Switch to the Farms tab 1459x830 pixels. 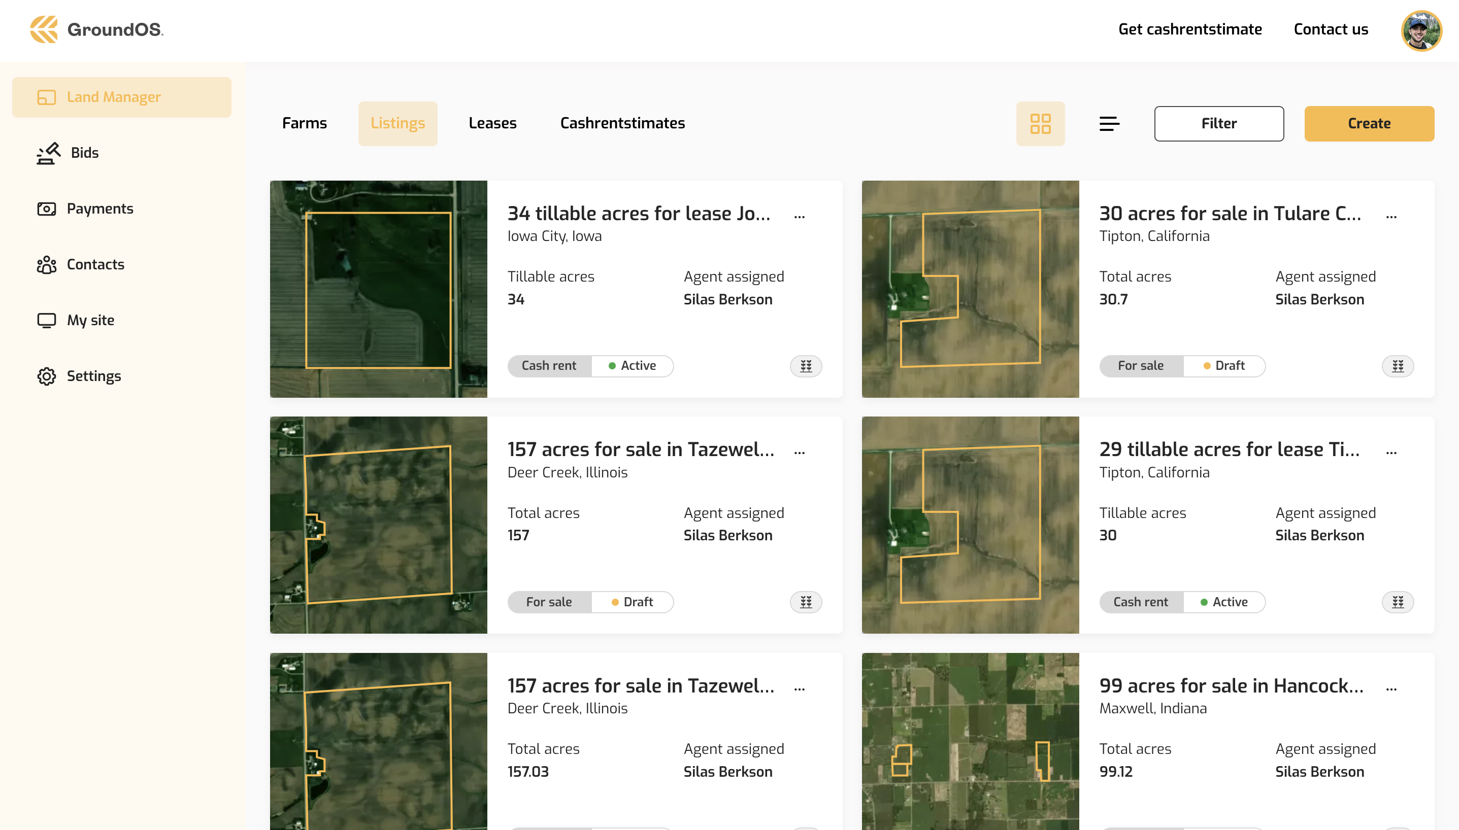pos(304,123)
